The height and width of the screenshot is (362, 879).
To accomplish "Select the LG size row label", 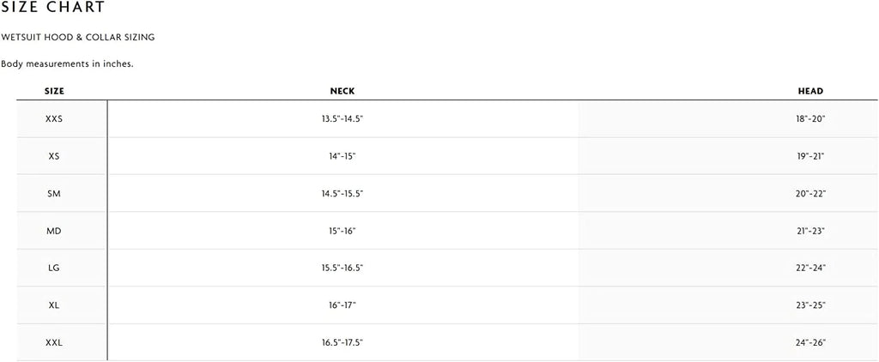I will click(54, 268).
